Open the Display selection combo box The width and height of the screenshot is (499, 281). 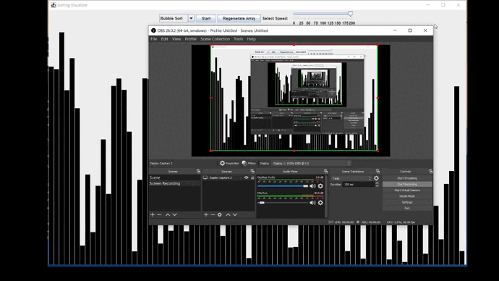click(x=311, y=164)
